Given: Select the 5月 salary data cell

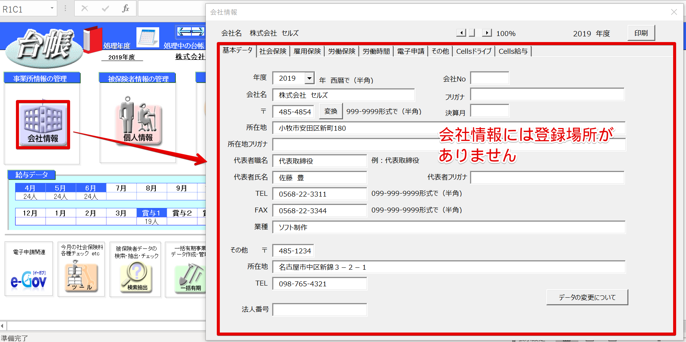Looking at the screenshot, I should [x=61, y=188].
